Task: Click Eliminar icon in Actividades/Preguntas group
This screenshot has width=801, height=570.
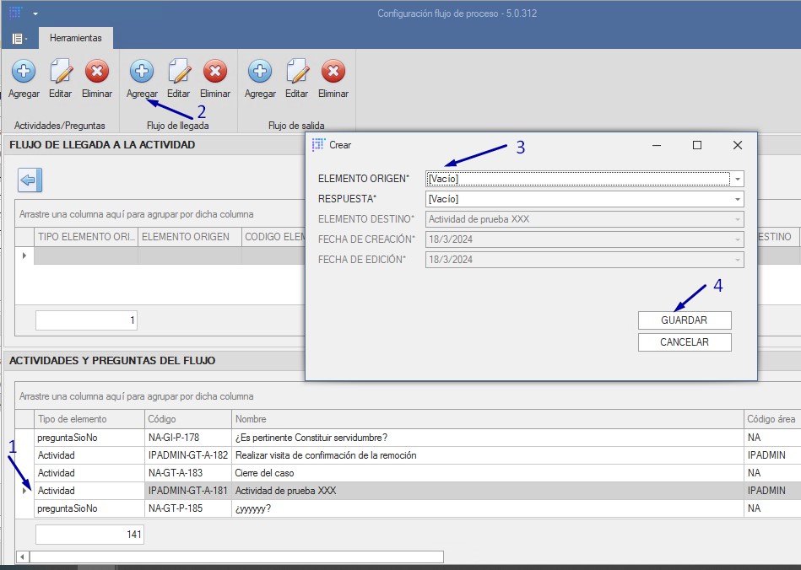Action: (x=97, y=72)
